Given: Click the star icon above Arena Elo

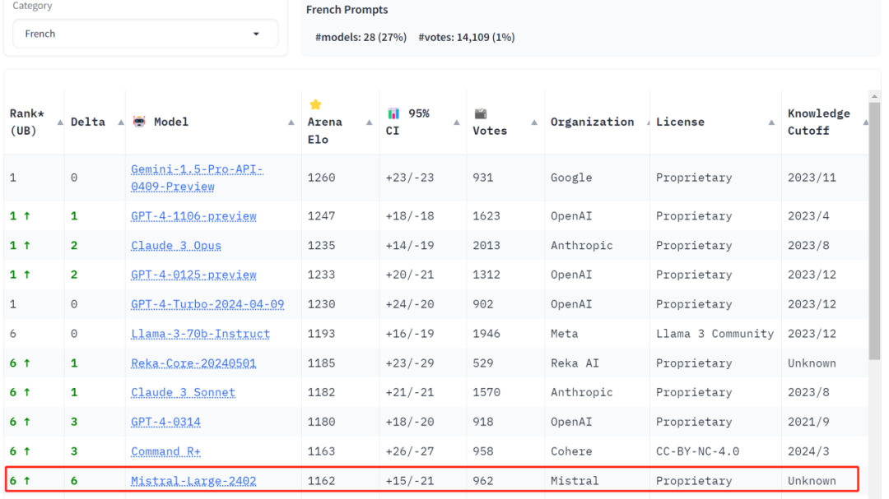Looking at the screenshot, I should click(x=315, y=104).
